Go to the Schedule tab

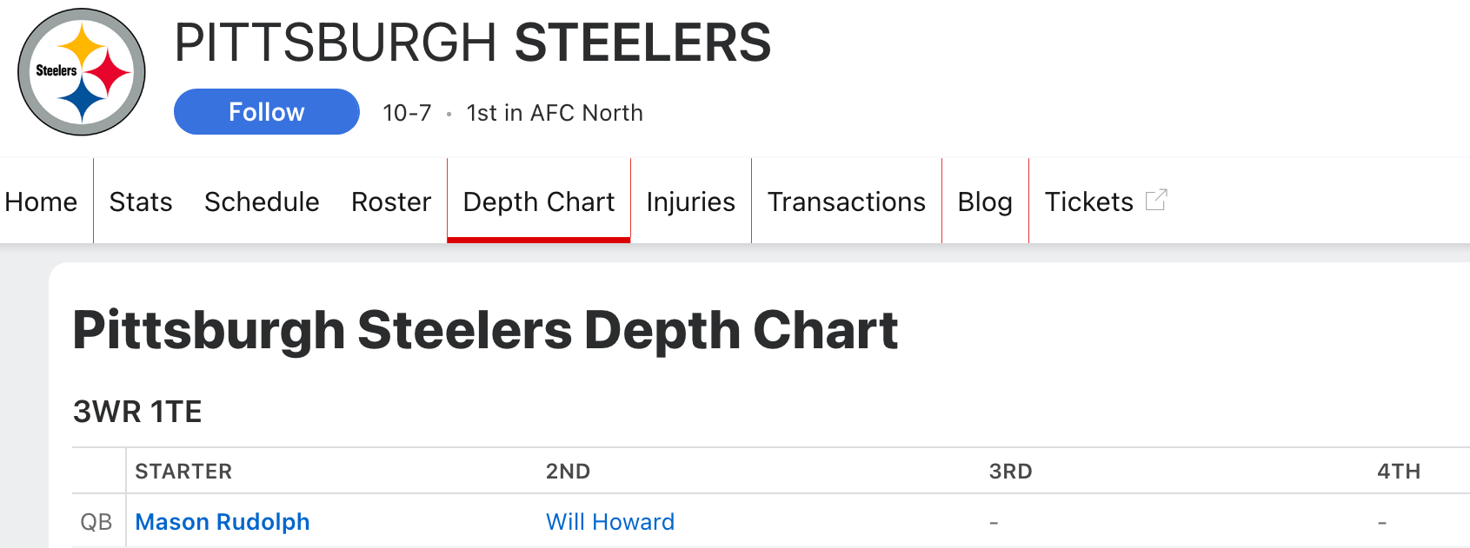(262, 201)
